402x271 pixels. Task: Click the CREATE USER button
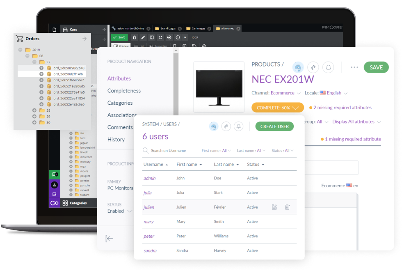tap(274, 126)
